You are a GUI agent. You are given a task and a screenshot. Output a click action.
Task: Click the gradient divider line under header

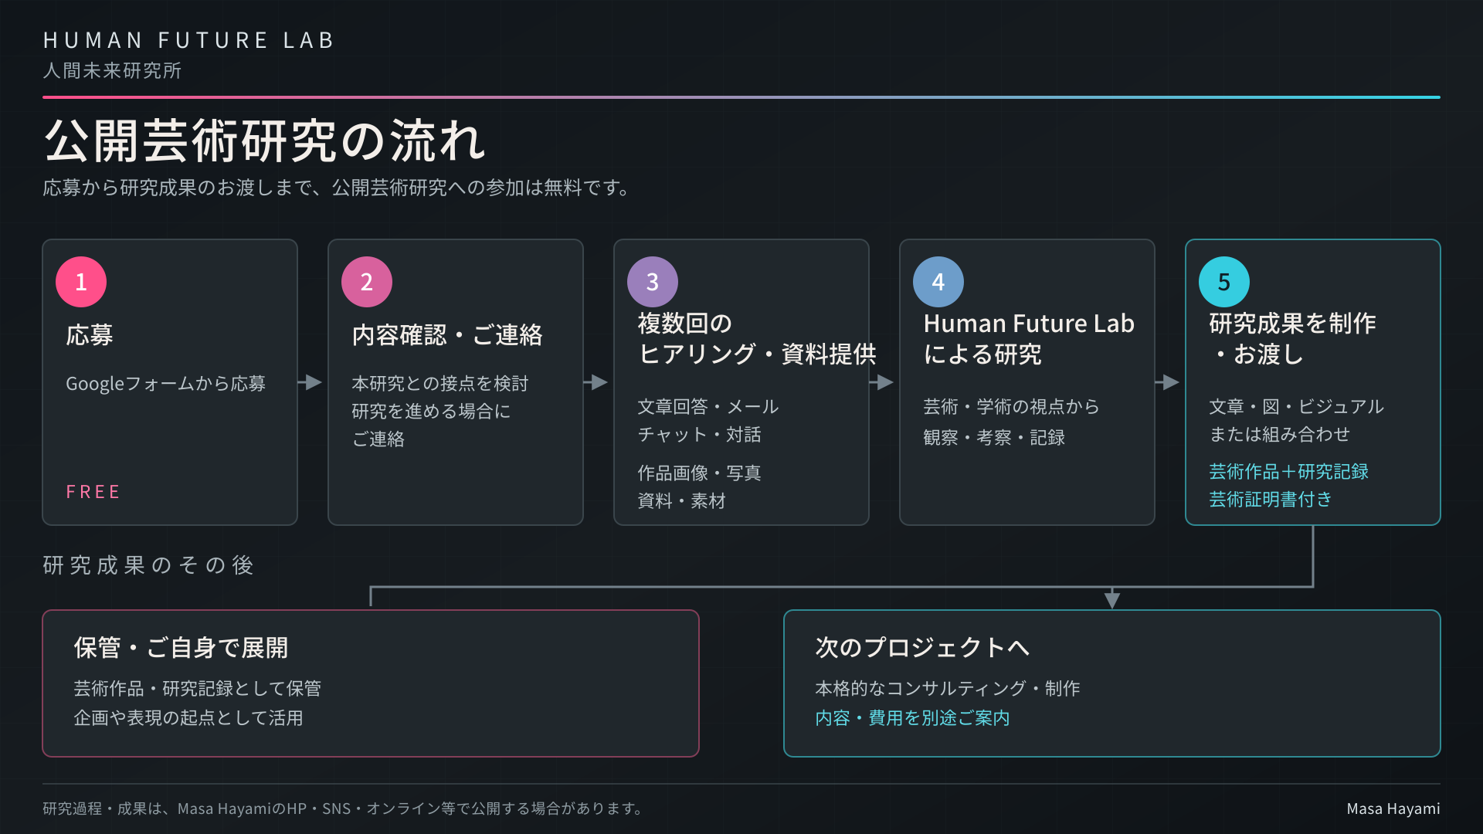pos(741,97)
